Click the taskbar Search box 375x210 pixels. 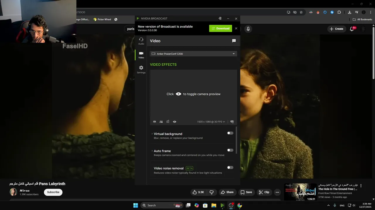(x=162, y=205)
